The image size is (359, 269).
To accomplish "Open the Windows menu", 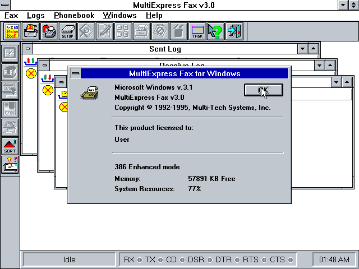I will (x=119, y=16).
